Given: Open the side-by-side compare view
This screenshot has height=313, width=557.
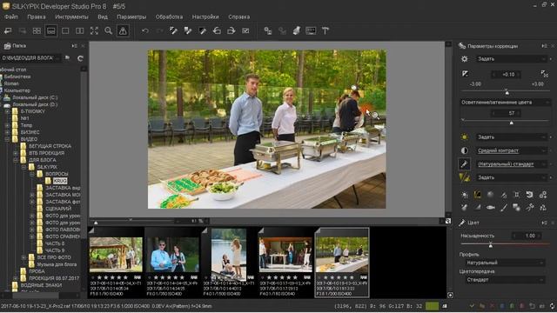Looking at the screenshot, I should point(79,31).
